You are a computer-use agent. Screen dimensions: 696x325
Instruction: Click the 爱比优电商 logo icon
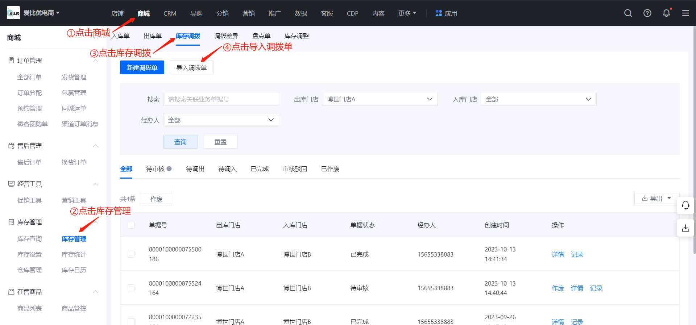(13, 13)
